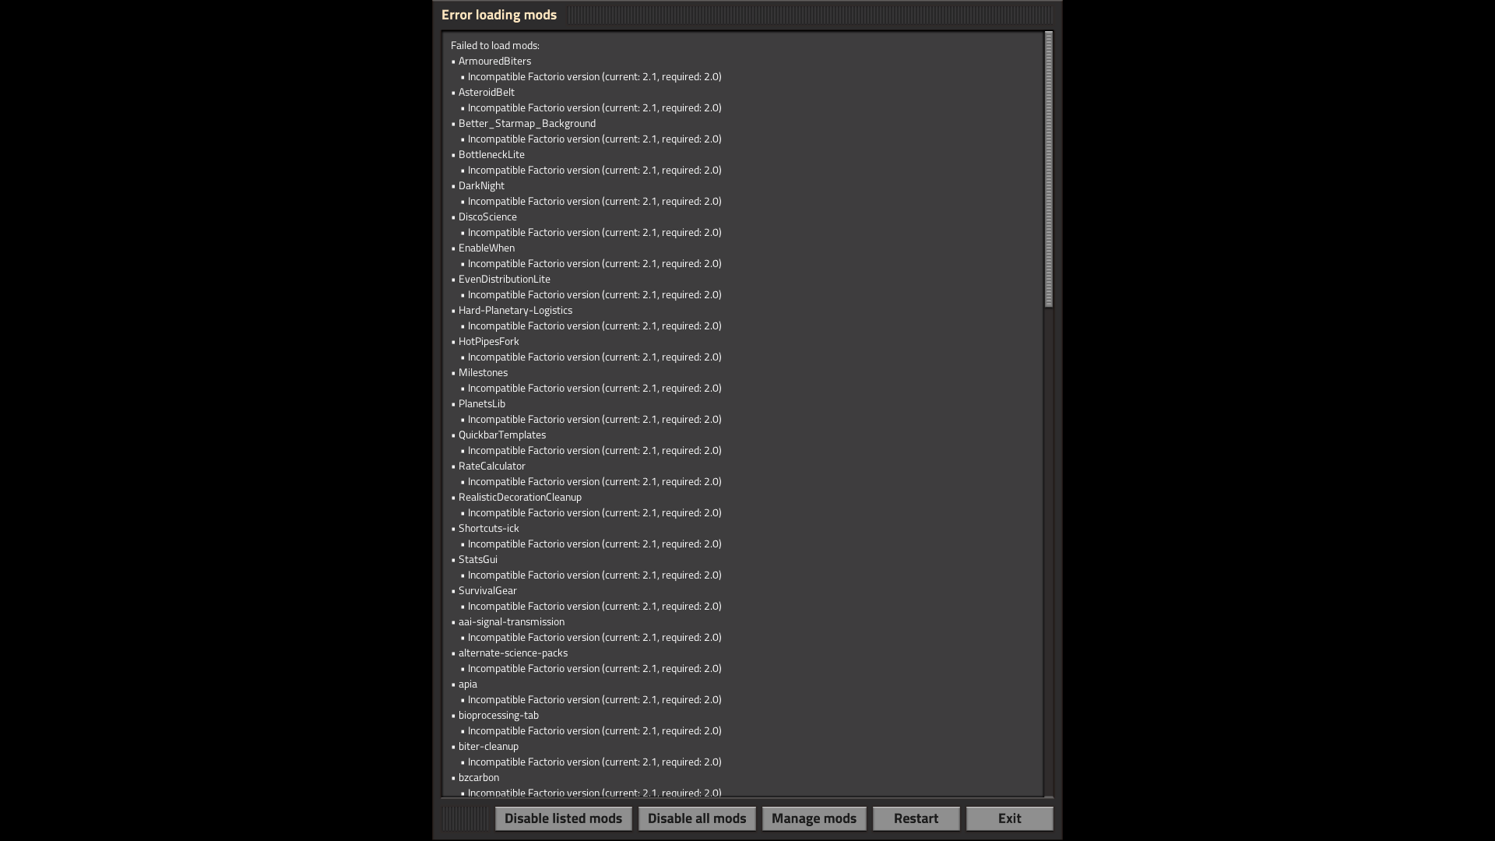Click the incompatible version line under apia
Viewport: 1495px width, 841px height.
[x=595, y=699]
